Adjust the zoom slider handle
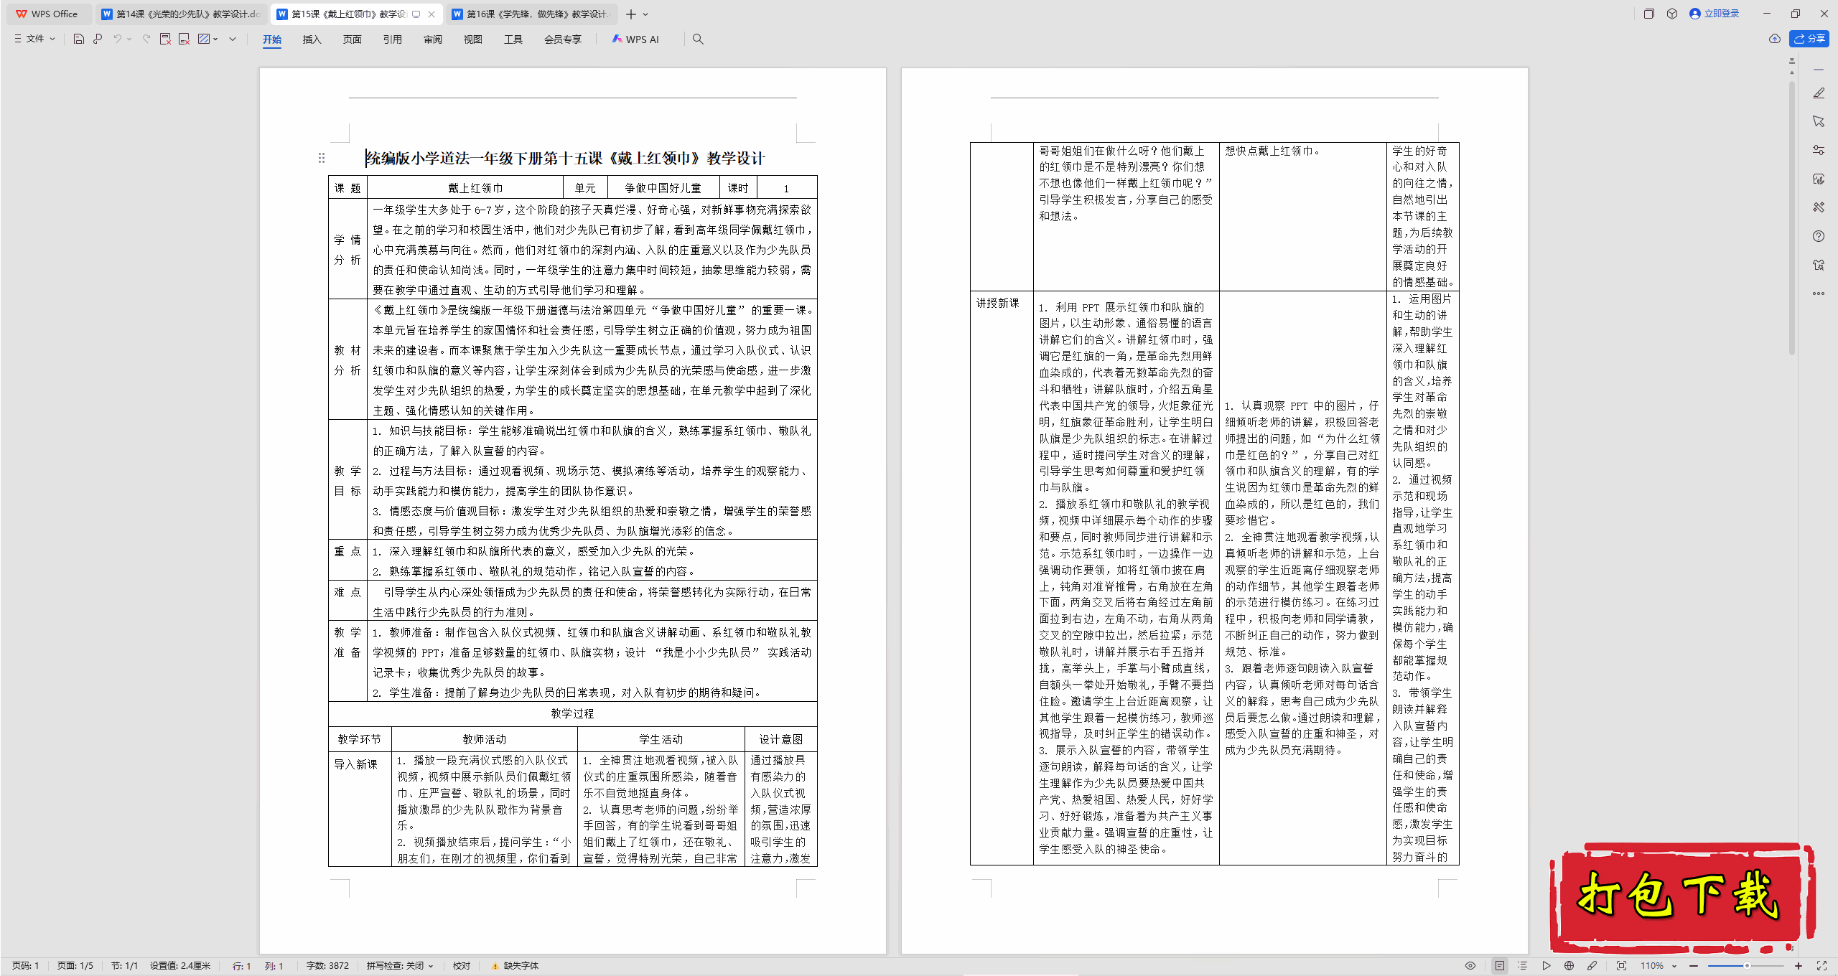1838x976 pixels. click(1747, 966)
